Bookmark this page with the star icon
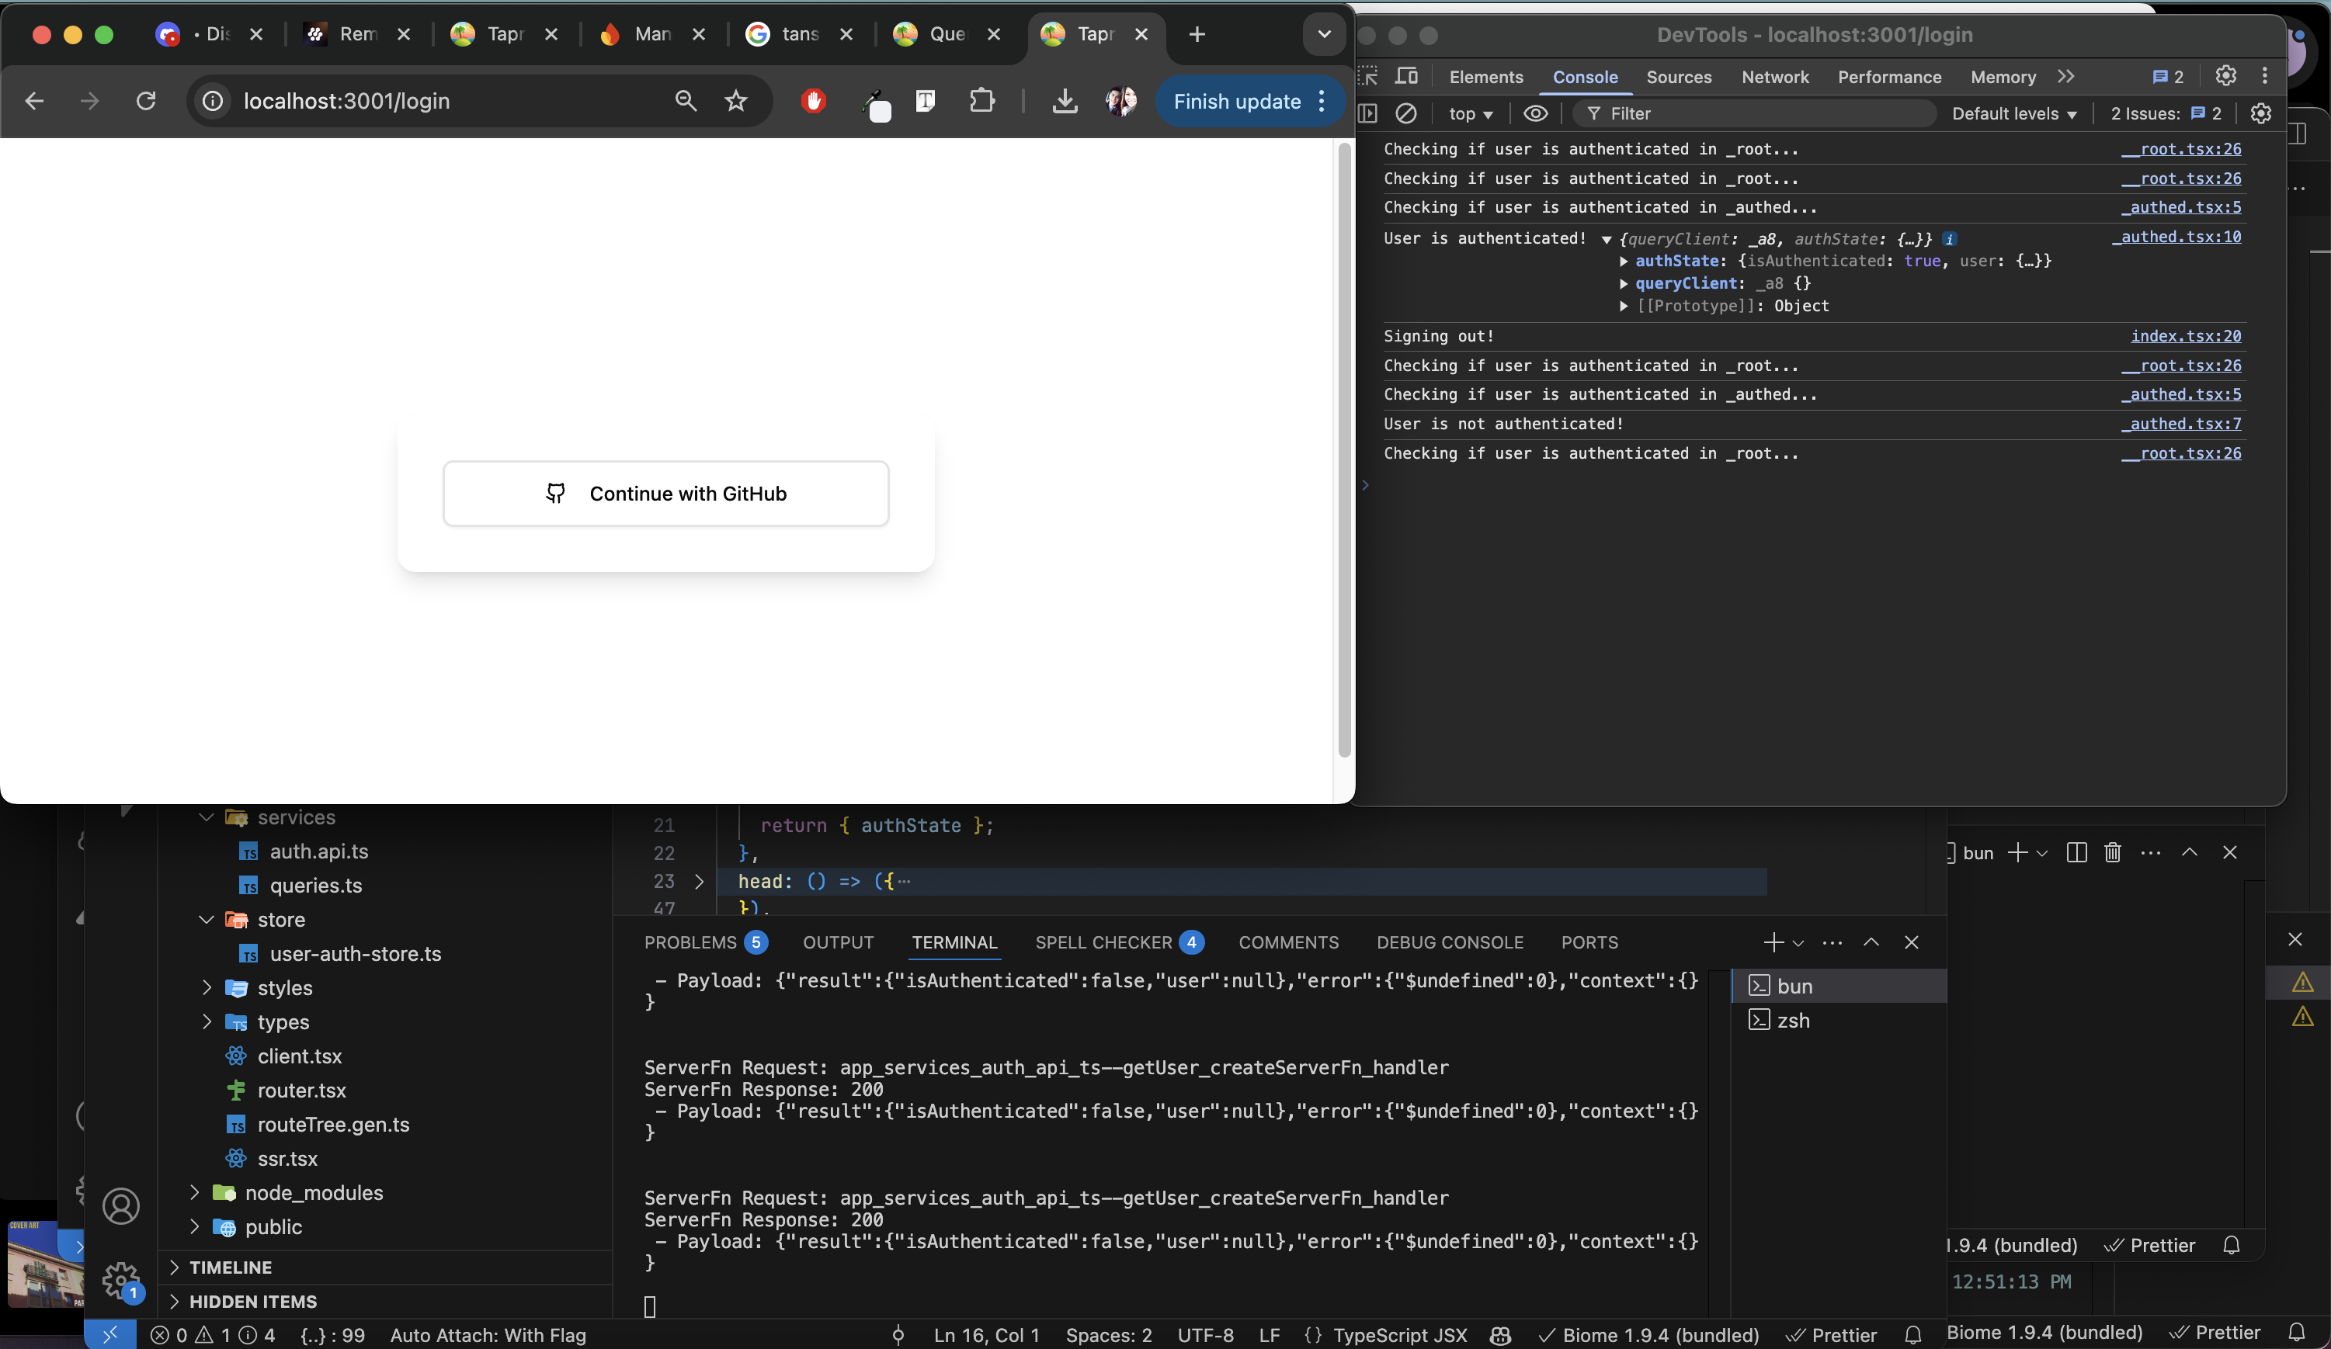Screen dimensions: 2331x1349 (x=735, y=101)
